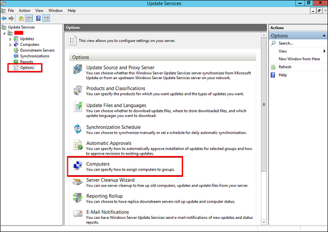The width and height of the screenshot is (328, 232).
Task: Open the Window menu
Action: (55, 10)
